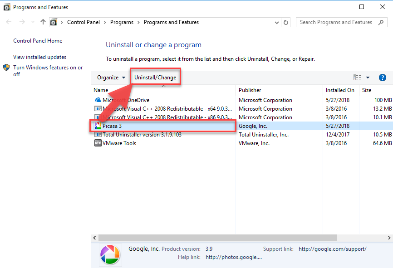Select Programs breadcrumb

(x=122, y=22)
